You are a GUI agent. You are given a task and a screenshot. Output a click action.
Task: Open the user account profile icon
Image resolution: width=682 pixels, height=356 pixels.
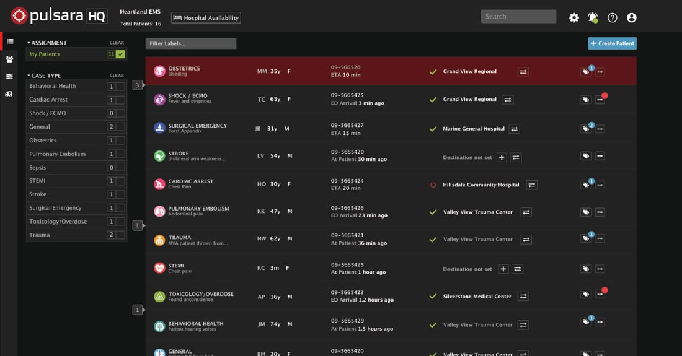coord(632,17)
